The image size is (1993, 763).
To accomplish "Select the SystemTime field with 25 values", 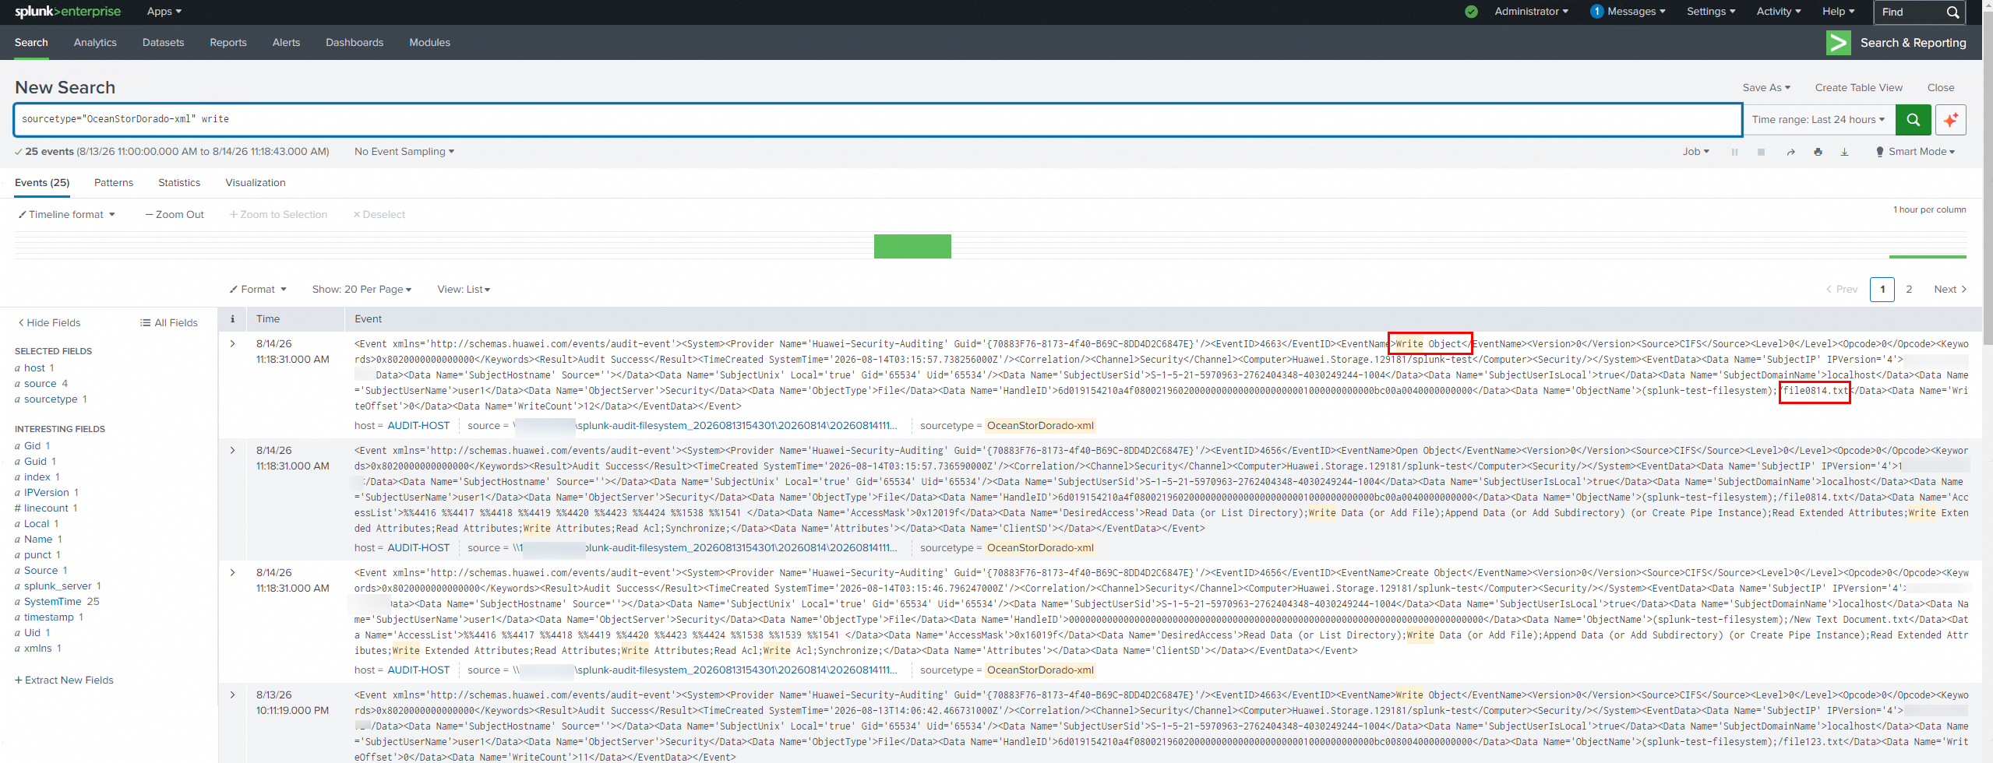I will coord(53,602).
